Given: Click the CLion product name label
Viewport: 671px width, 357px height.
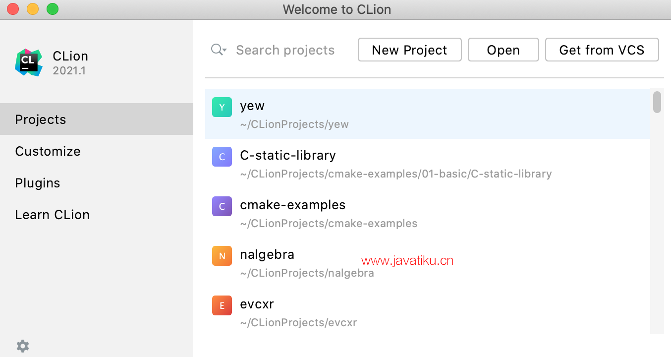Looking at the screenshot, I should (x=70, y=56).
